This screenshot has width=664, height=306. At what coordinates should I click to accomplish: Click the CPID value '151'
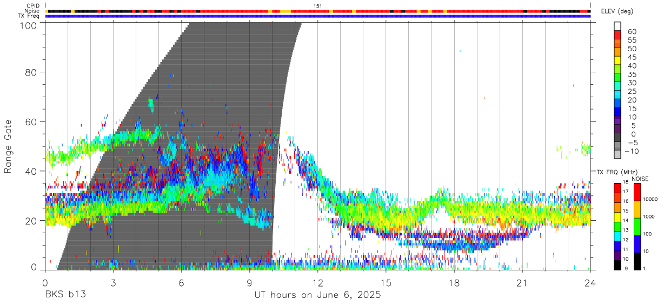tap(318, 6)
